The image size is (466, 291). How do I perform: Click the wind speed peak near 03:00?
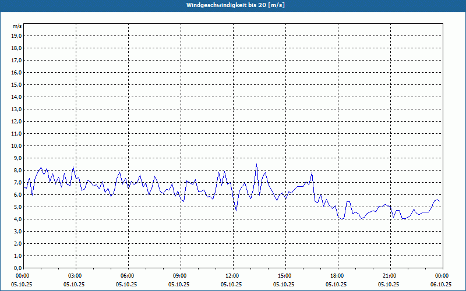pyautogui.click(x=73, y=167)
